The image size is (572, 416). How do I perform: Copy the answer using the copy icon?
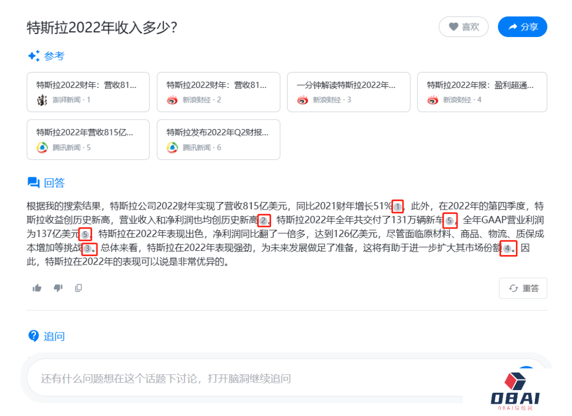pos(78,288)
